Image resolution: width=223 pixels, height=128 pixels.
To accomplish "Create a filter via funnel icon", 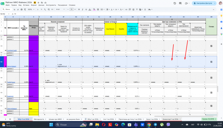I will (x=137, y=10).
